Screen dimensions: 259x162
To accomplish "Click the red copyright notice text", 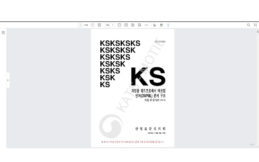I will 132,142.
